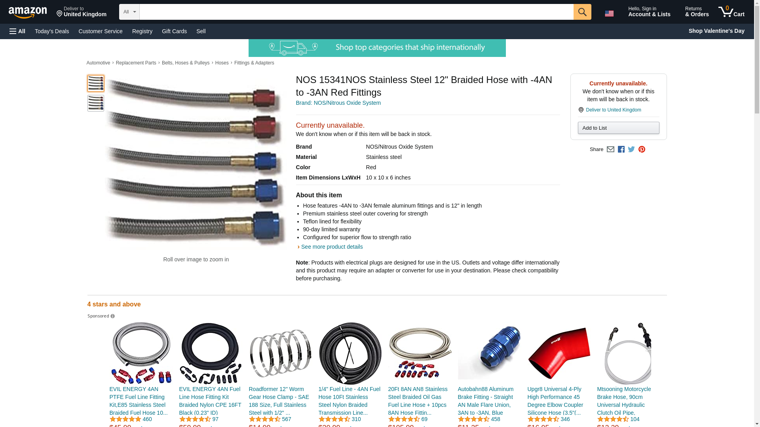Open Hello, Sign in Account & Lists

tap(649, 12)
